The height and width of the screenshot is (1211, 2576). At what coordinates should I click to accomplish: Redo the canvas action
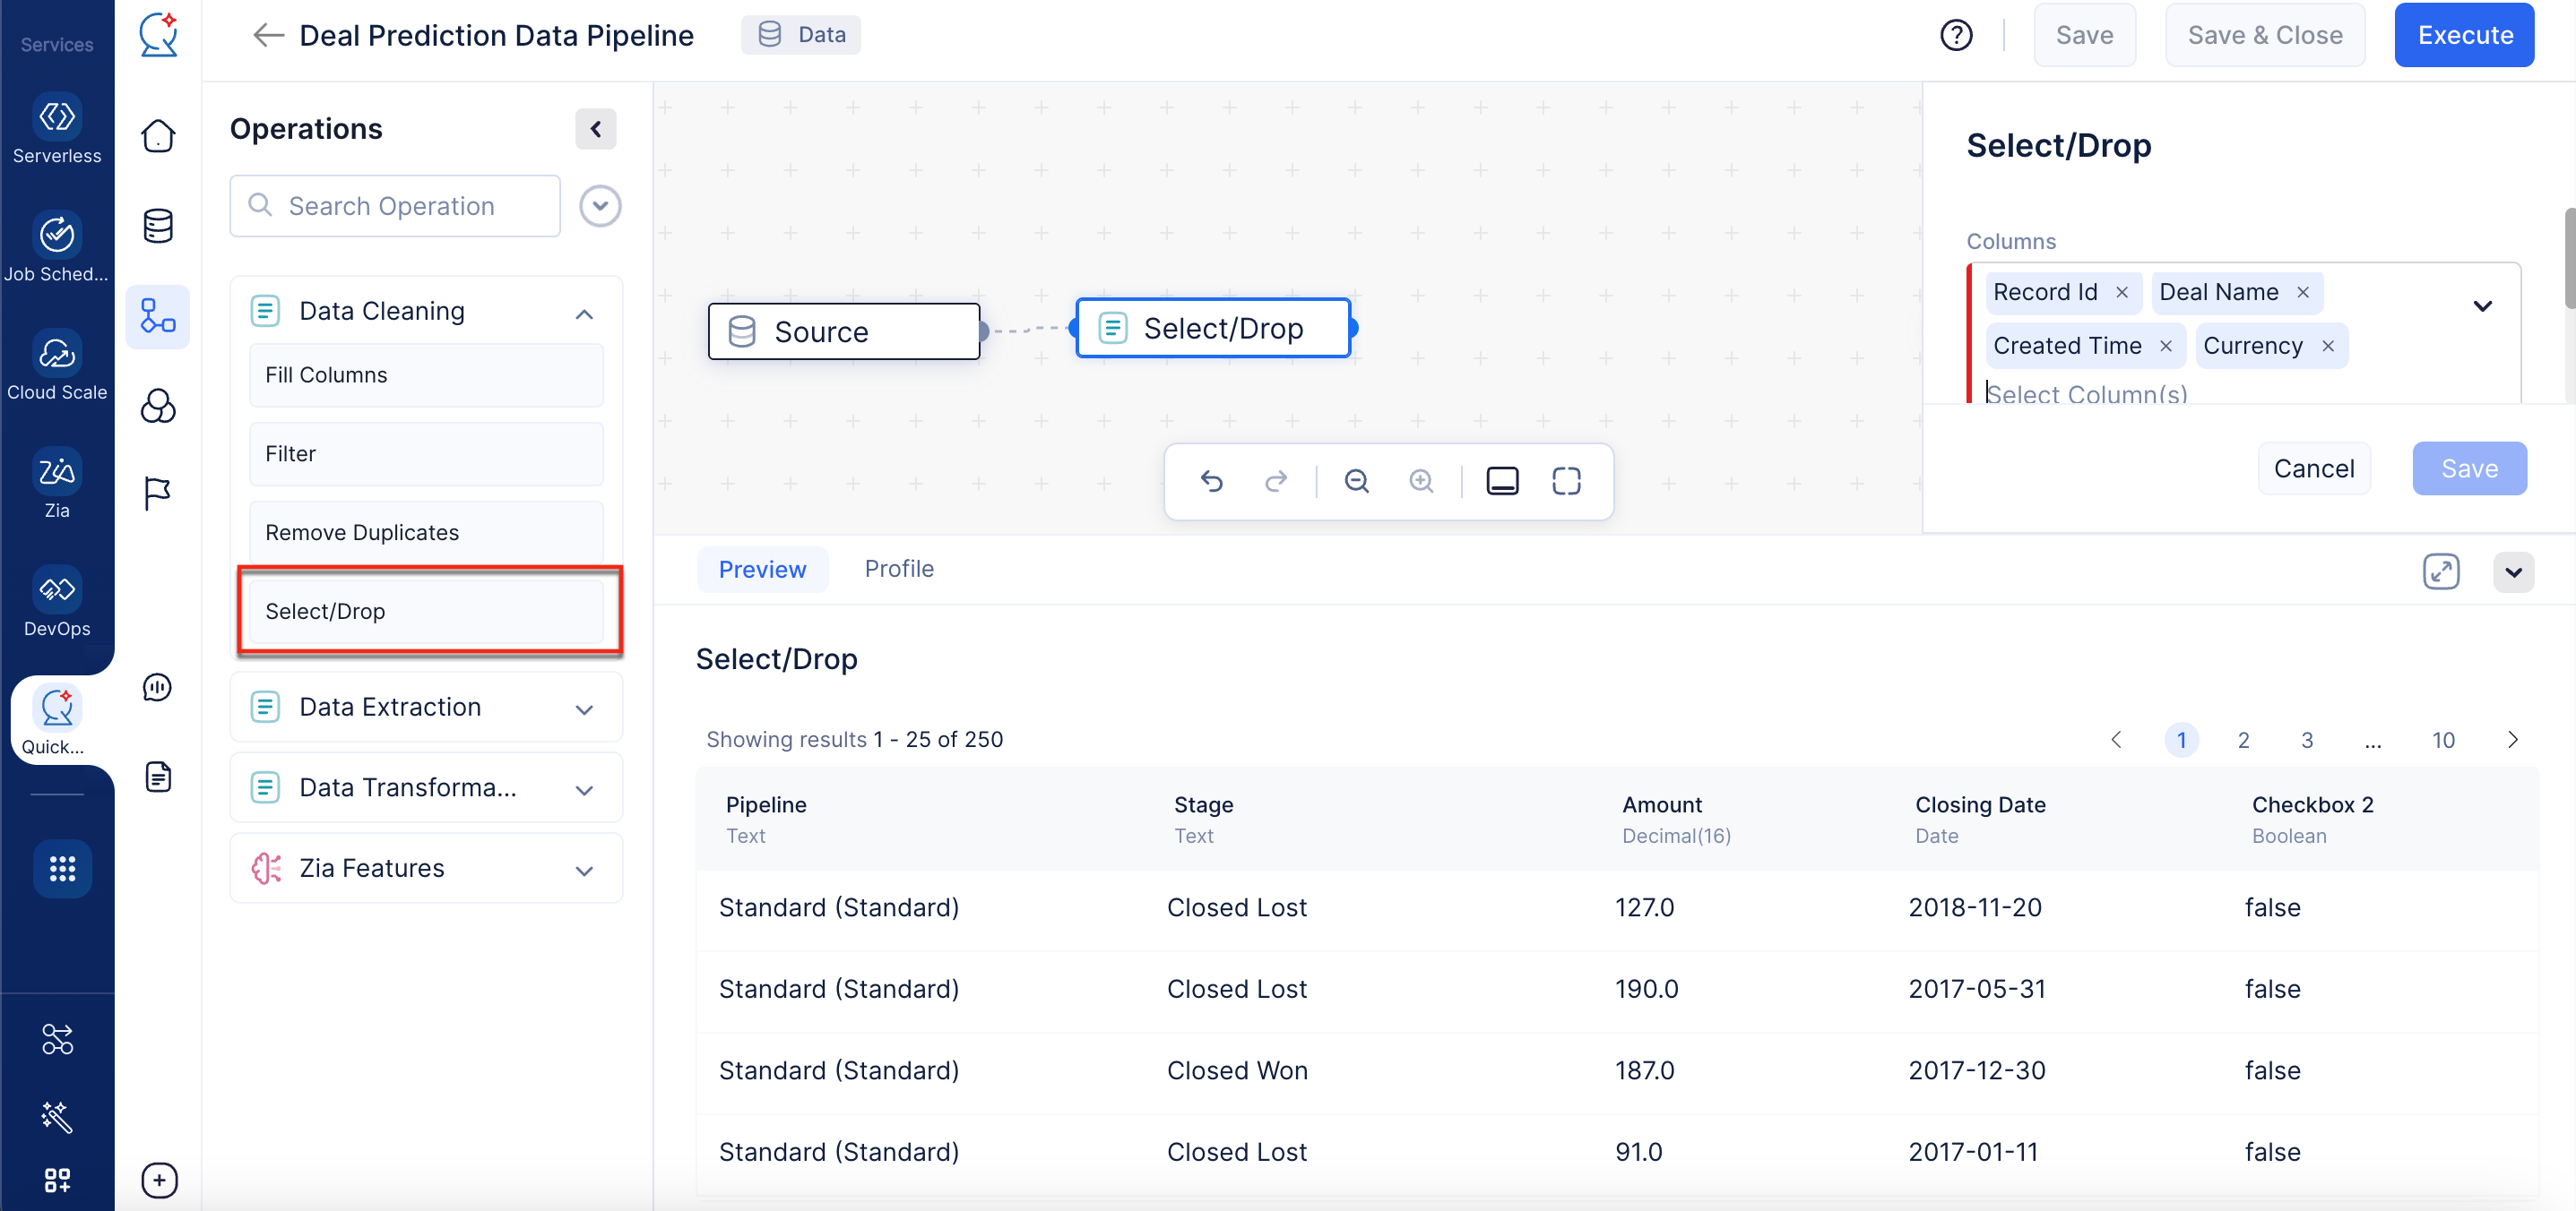[x=1275, y=482]
